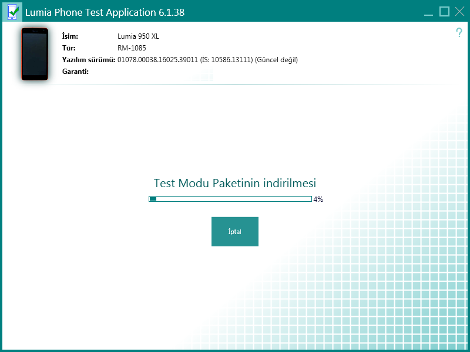
Task: Maximize the application window
Action: (444, 12)
